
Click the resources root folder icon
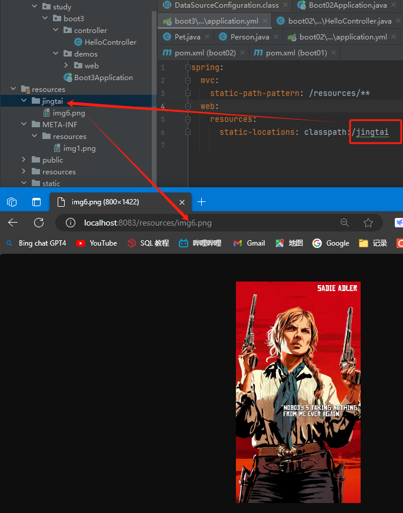coord(25,89)
